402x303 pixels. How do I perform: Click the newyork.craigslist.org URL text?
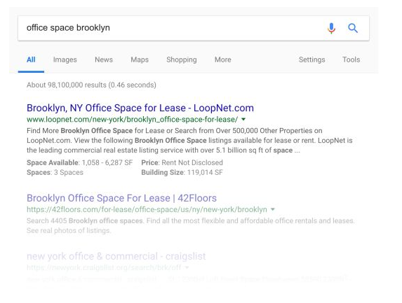point(104,268)
